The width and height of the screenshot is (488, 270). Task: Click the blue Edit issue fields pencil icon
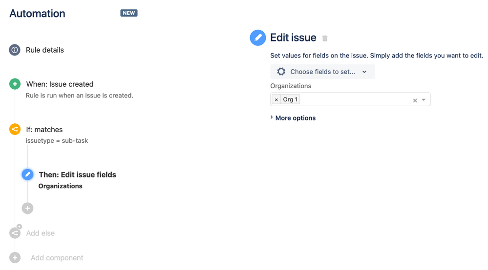coord(27,174)
